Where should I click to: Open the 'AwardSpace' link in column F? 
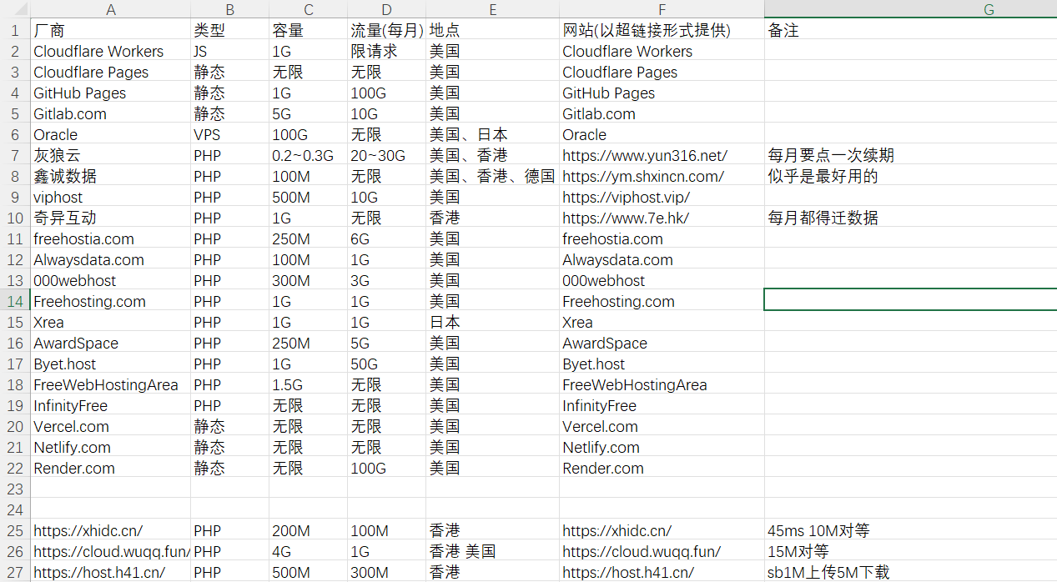pos(605,343)
